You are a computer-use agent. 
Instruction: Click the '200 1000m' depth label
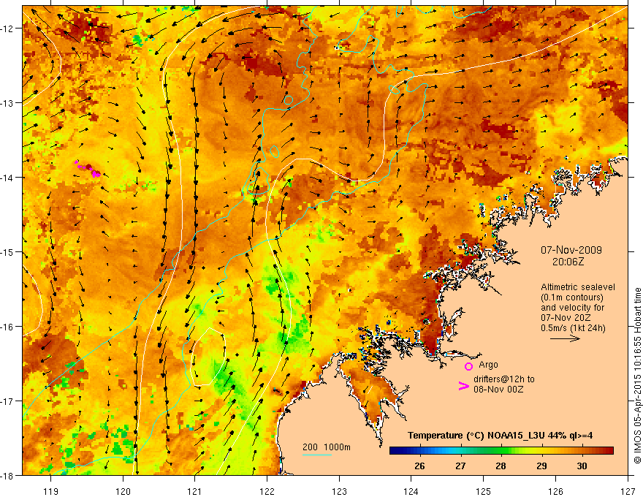click(x=327, y=447)
